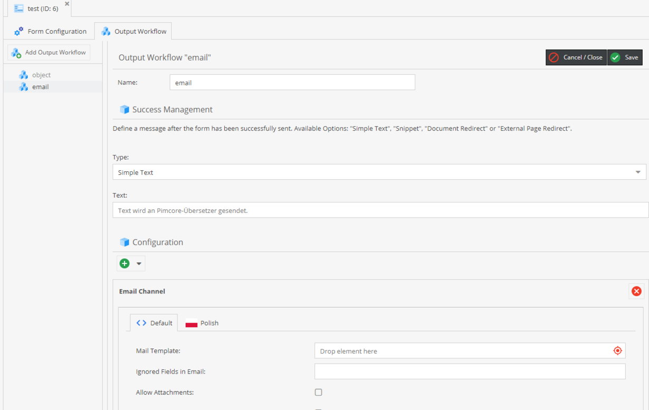Switch to Form Configuration tab

51,31
